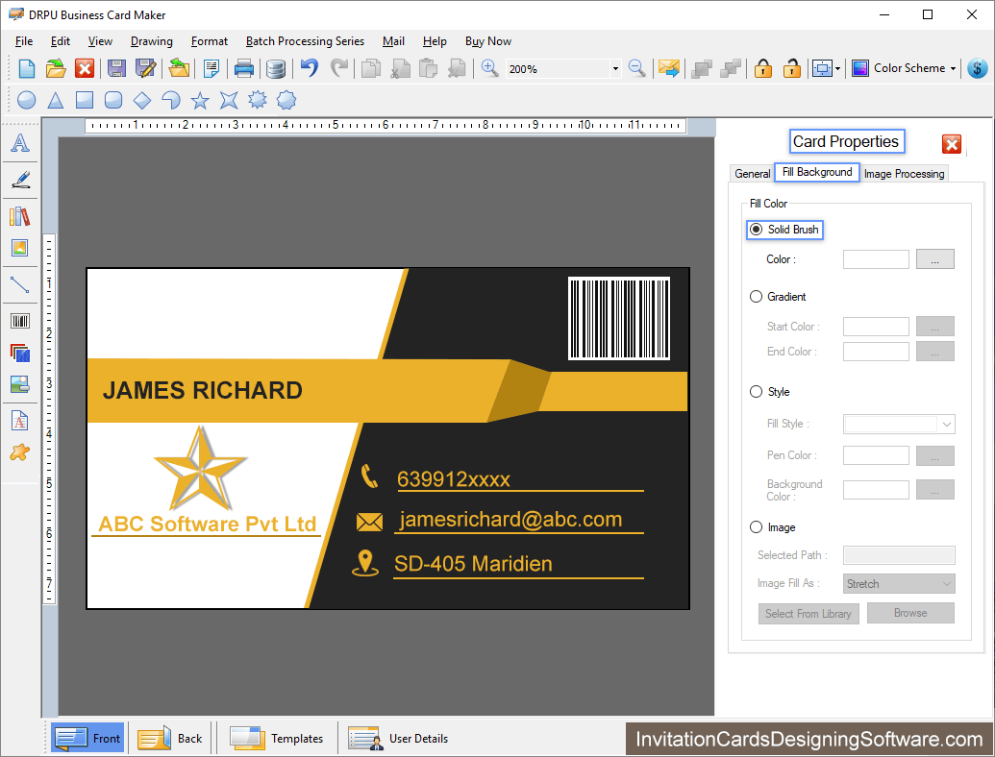The width and height of the screenshot is (995, 757).
Task: Click the Undo arrow icon
Action: click(309, 68)
